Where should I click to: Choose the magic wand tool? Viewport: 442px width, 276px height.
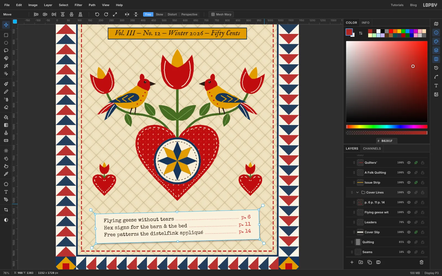click(6, 66)
